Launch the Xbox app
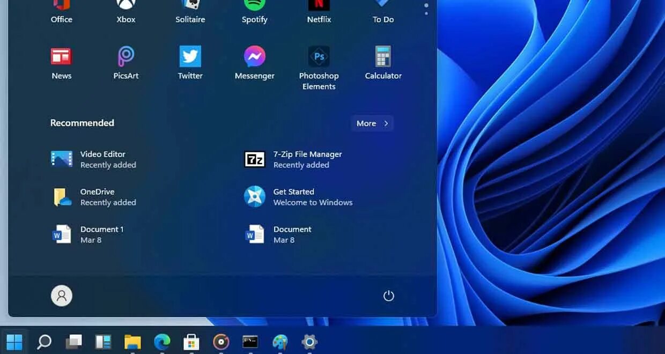 [x=126, y=12]
